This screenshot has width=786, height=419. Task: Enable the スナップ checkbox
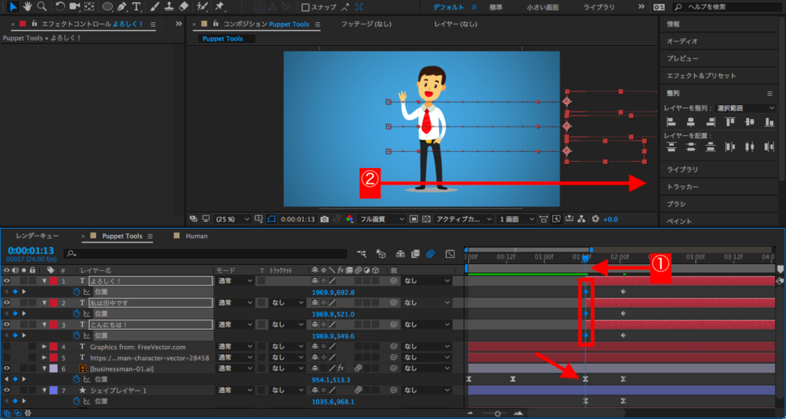coord(305,8)
